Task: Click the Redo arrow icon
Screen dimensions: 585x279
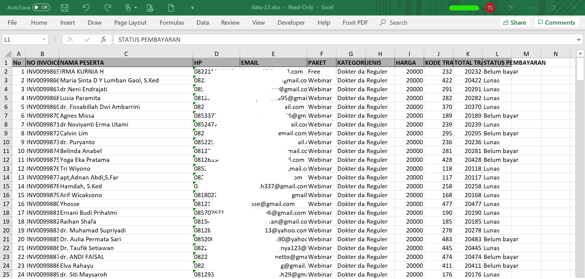Action: coord(108,8)
